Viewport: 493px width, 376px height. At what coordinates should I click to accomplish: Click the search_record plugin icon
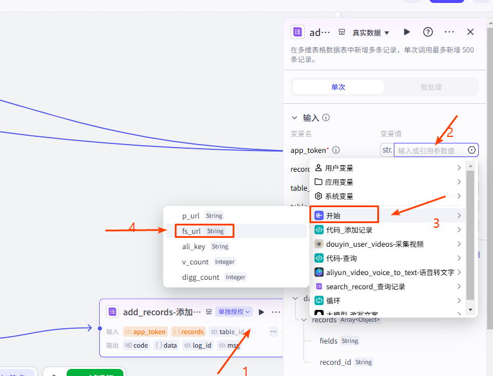click(319, 286)
